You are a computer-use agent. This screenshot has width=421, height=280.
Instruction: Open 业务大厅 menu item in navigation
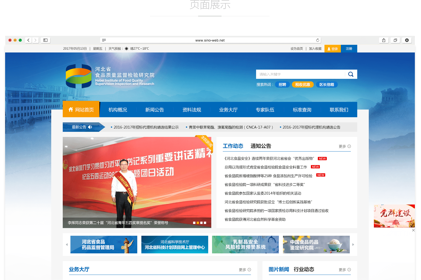point(228,110)
